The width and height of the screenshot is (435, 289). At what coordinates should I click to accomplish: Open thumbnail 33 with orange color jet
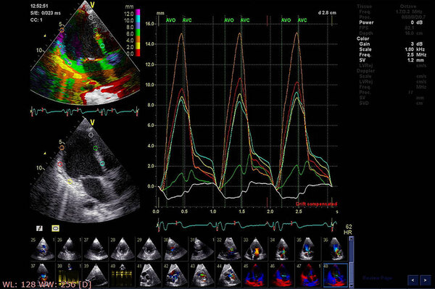255,248
